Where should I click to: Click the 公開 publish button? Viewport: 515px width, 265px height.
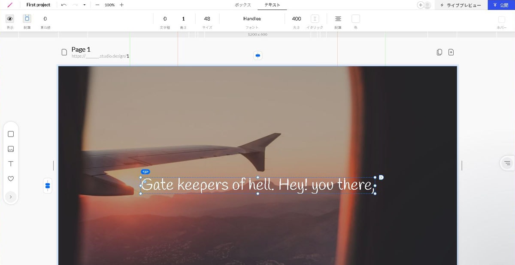501,5
